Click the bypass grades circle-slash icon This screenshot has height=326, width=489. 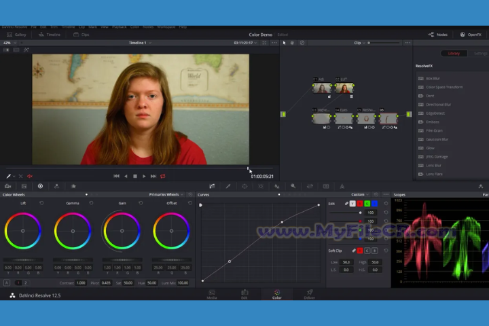pos(302,43)
